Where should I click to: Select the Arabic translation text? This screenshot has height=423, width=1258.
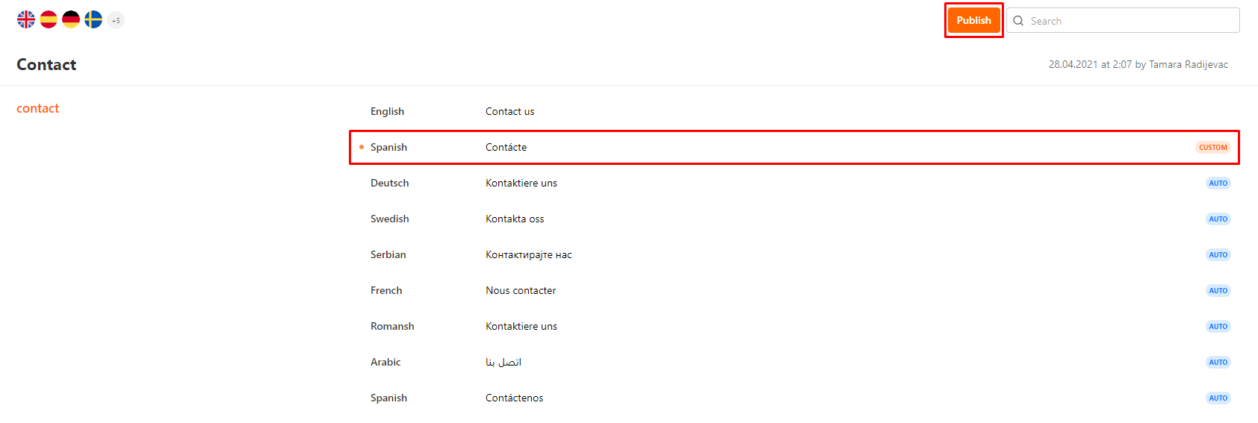(503, 362)
